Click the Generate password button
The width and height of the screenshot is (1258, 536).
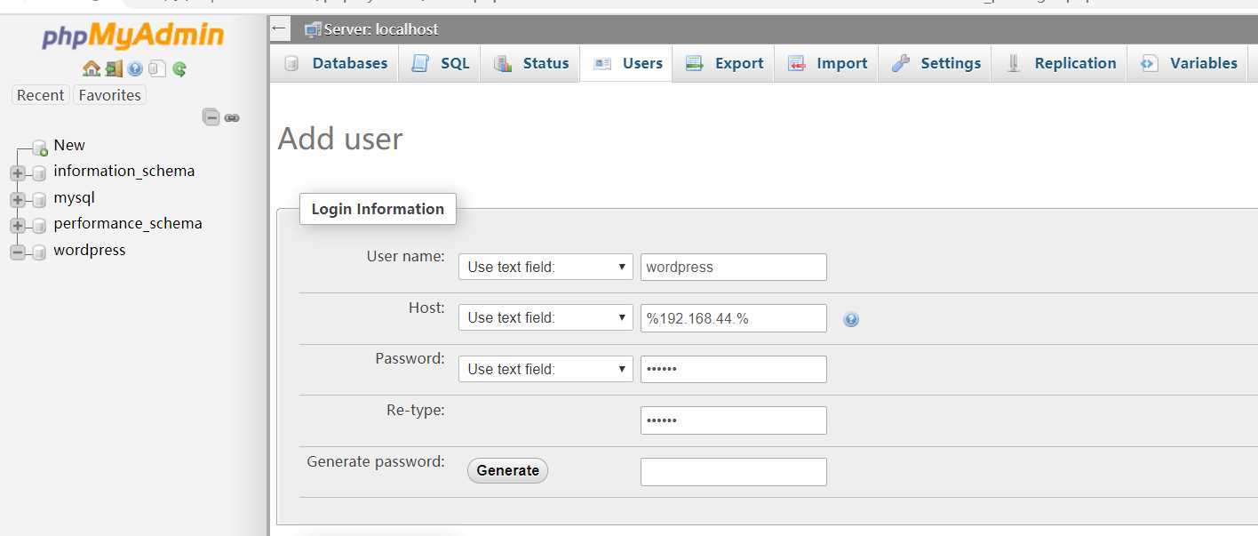pos(507,470)
